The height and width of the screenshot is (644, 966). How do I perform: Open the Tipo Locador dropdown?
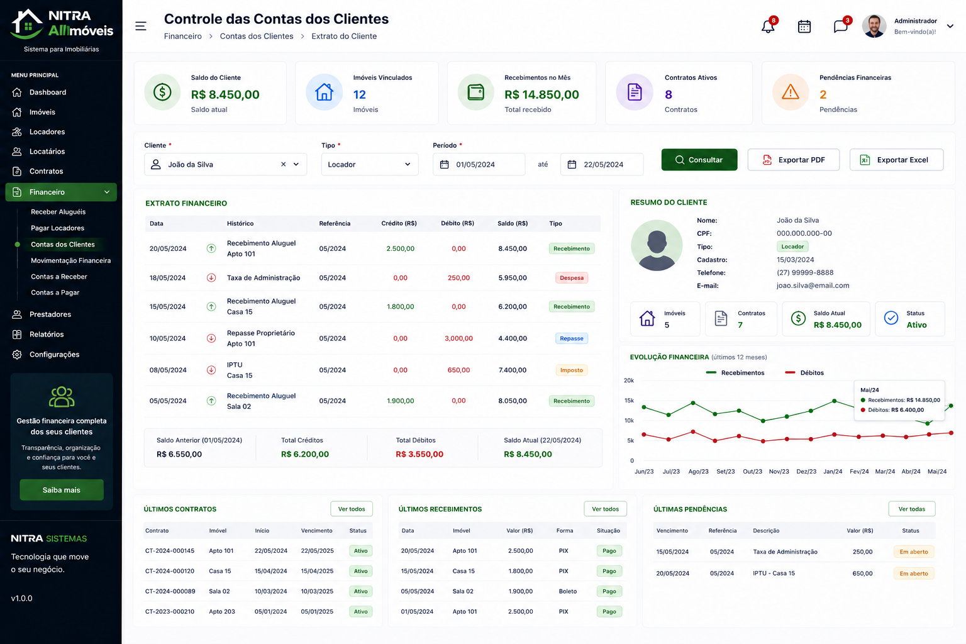coord(370,164)
